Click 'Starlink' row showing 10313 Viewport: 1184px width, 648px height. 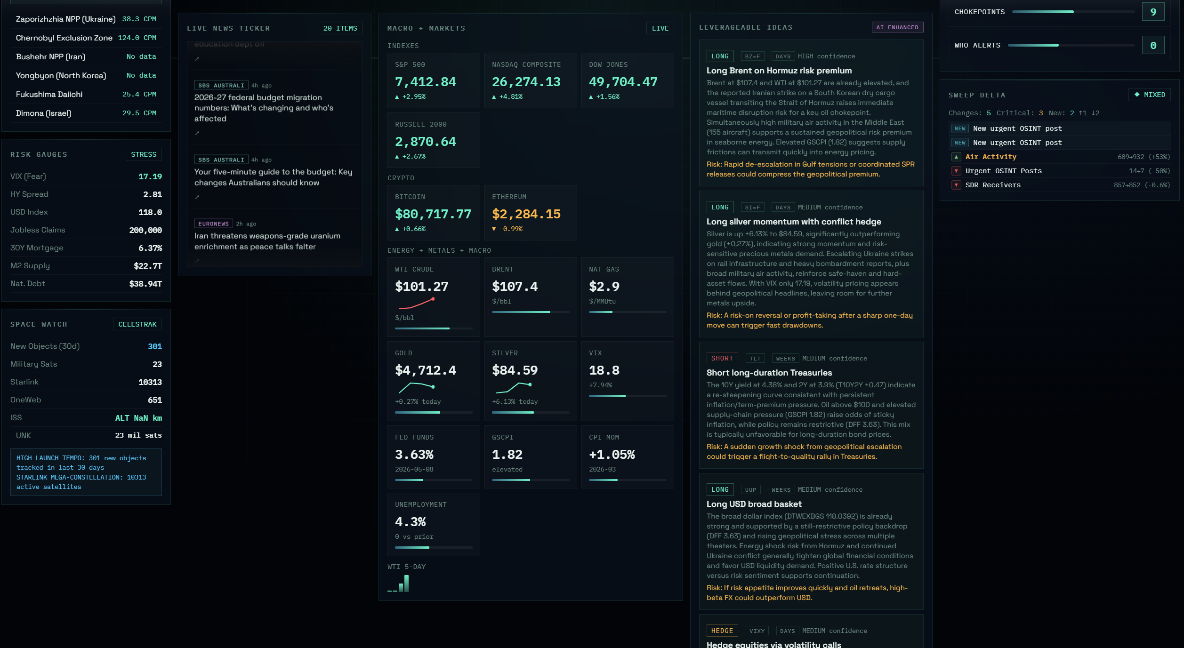(x=86, y=382)
